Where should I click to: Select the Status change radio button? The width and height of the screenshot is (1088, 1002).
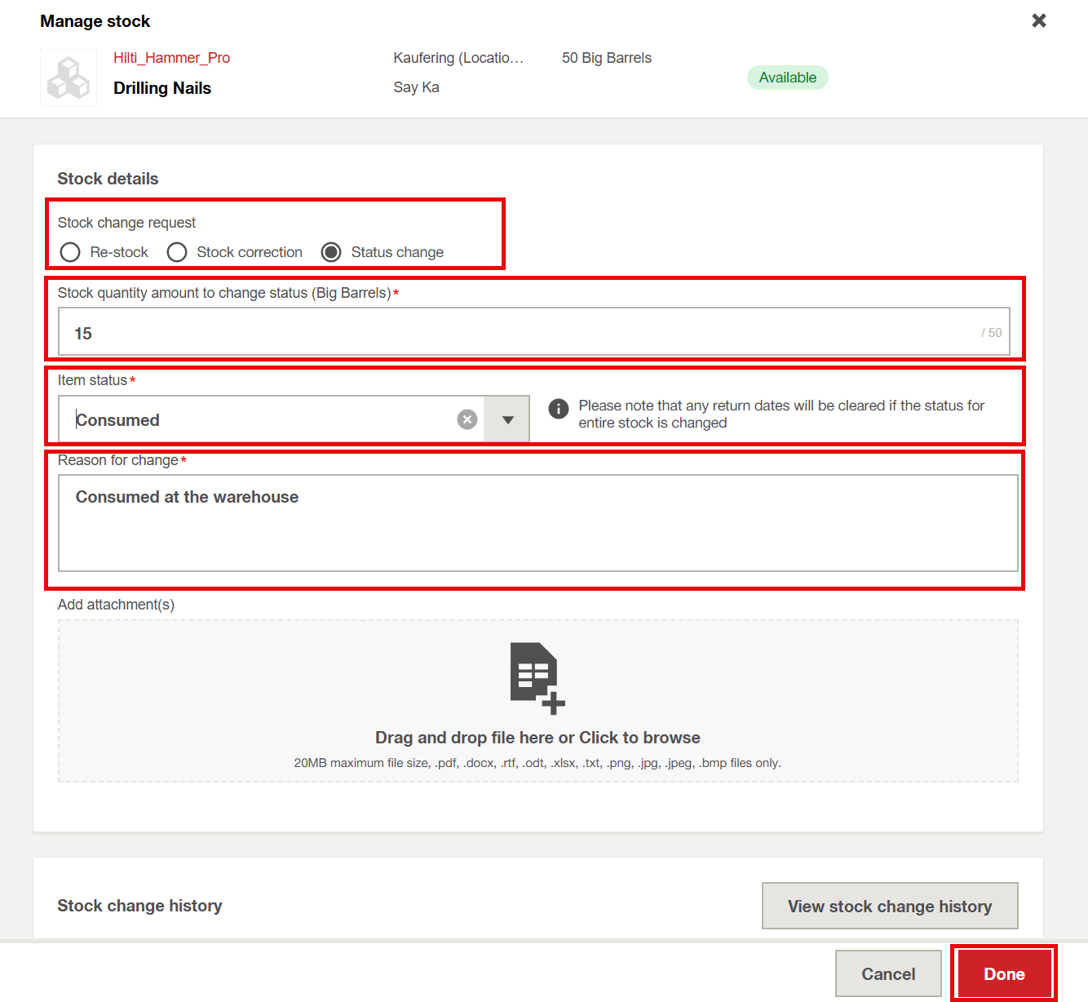click(x=331, y=252)
